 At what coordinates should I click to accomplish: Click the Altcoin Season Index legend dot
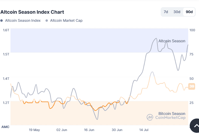click(2, 21)
